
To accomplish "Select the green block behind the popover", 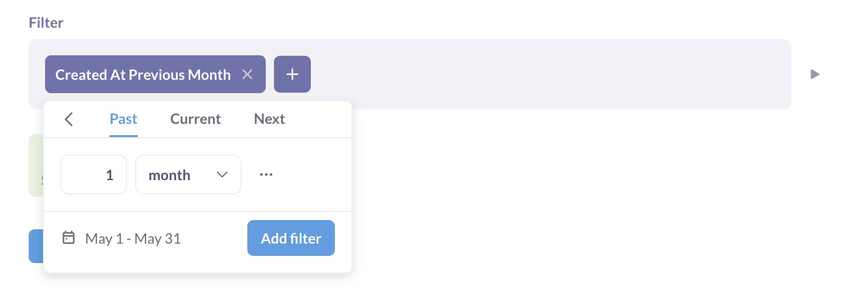I will click(36, 165).
